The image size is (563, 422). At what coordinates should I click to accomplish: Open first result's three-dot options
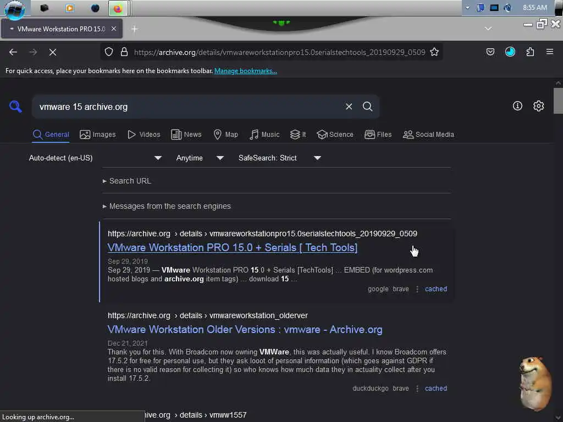tap(417, 289)
